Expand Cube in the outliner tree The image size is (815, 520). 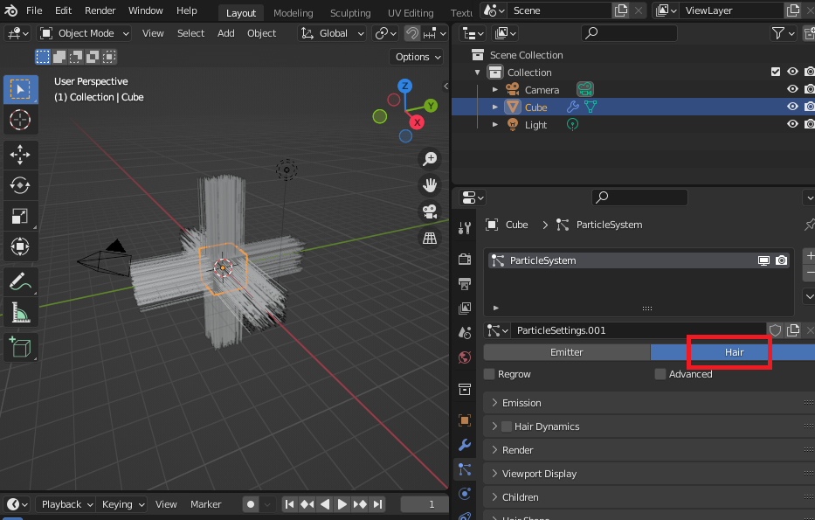(494, 107)
